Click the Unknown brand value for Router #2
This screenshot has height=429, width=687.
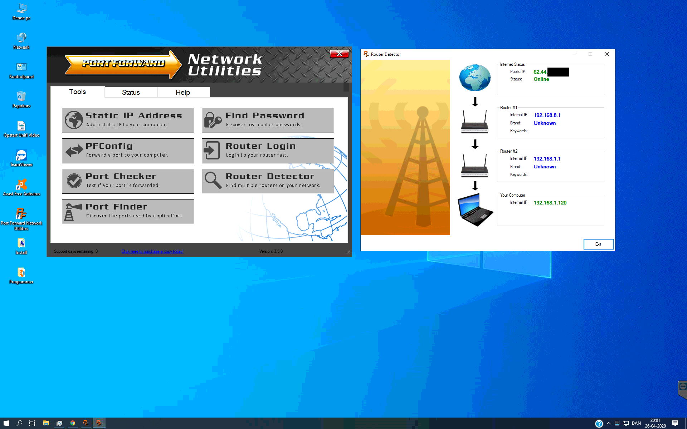point(545,167)
